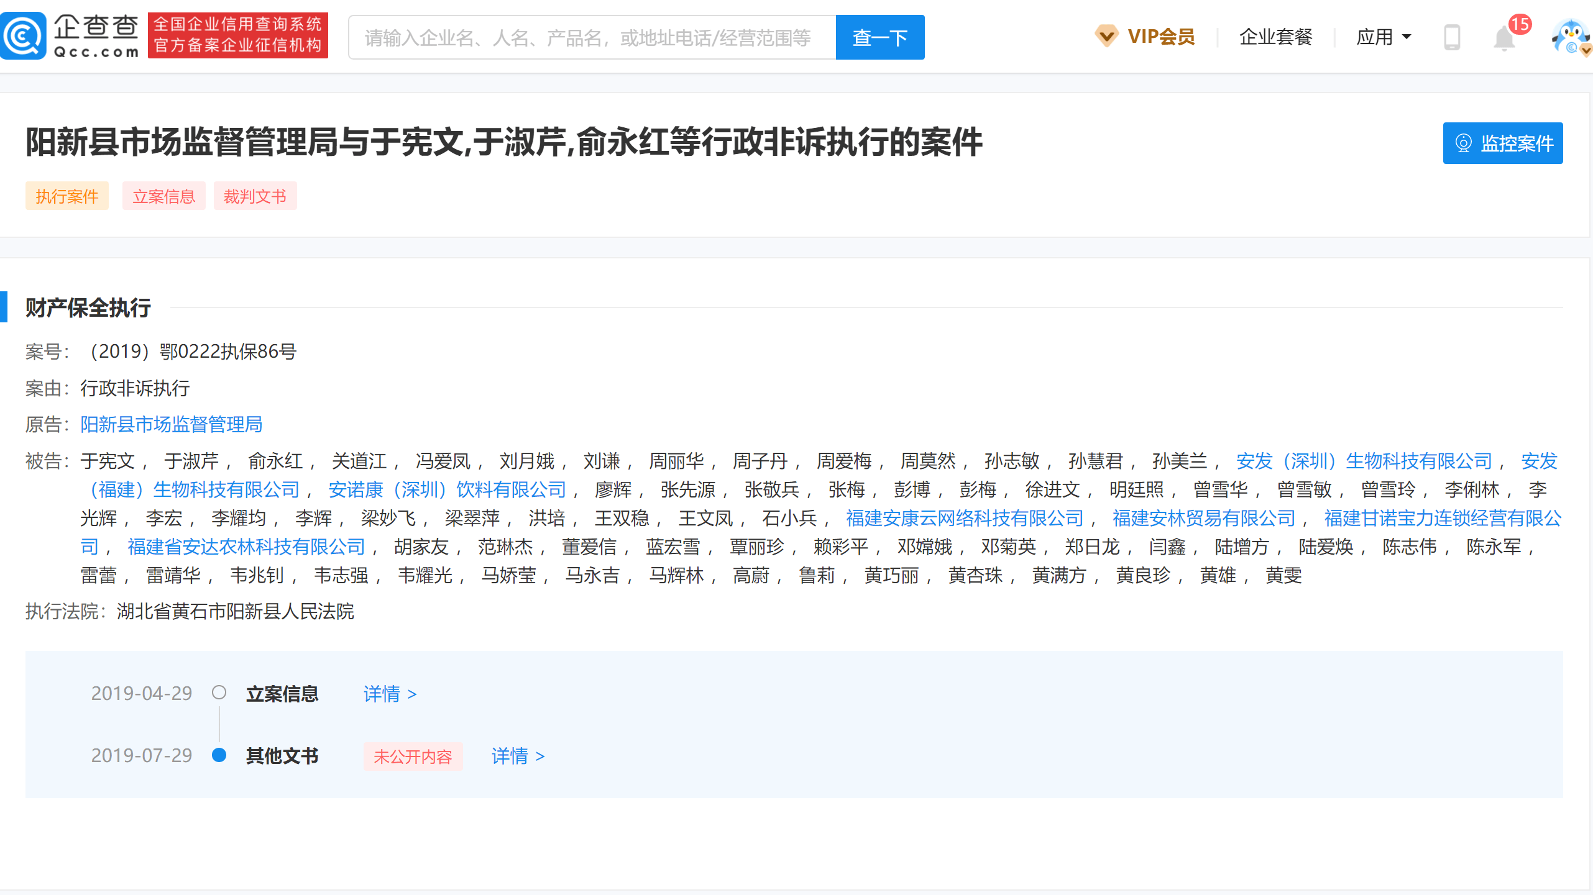Click the company search input field
This screenshot has width=1593, height=895.
(592, 38)
